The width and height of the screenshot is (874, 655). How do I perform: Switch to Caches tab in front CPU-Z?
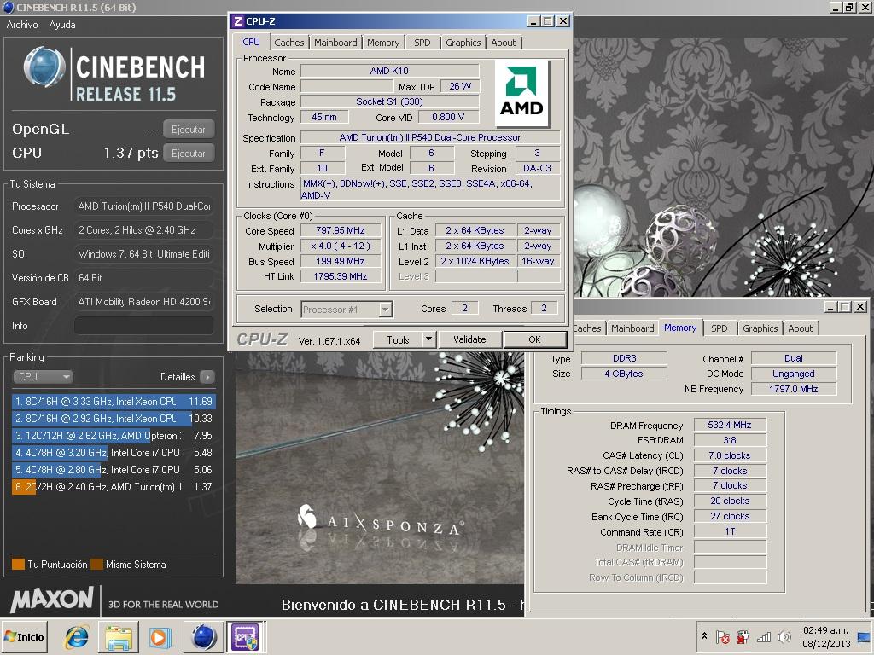[288, 43]
